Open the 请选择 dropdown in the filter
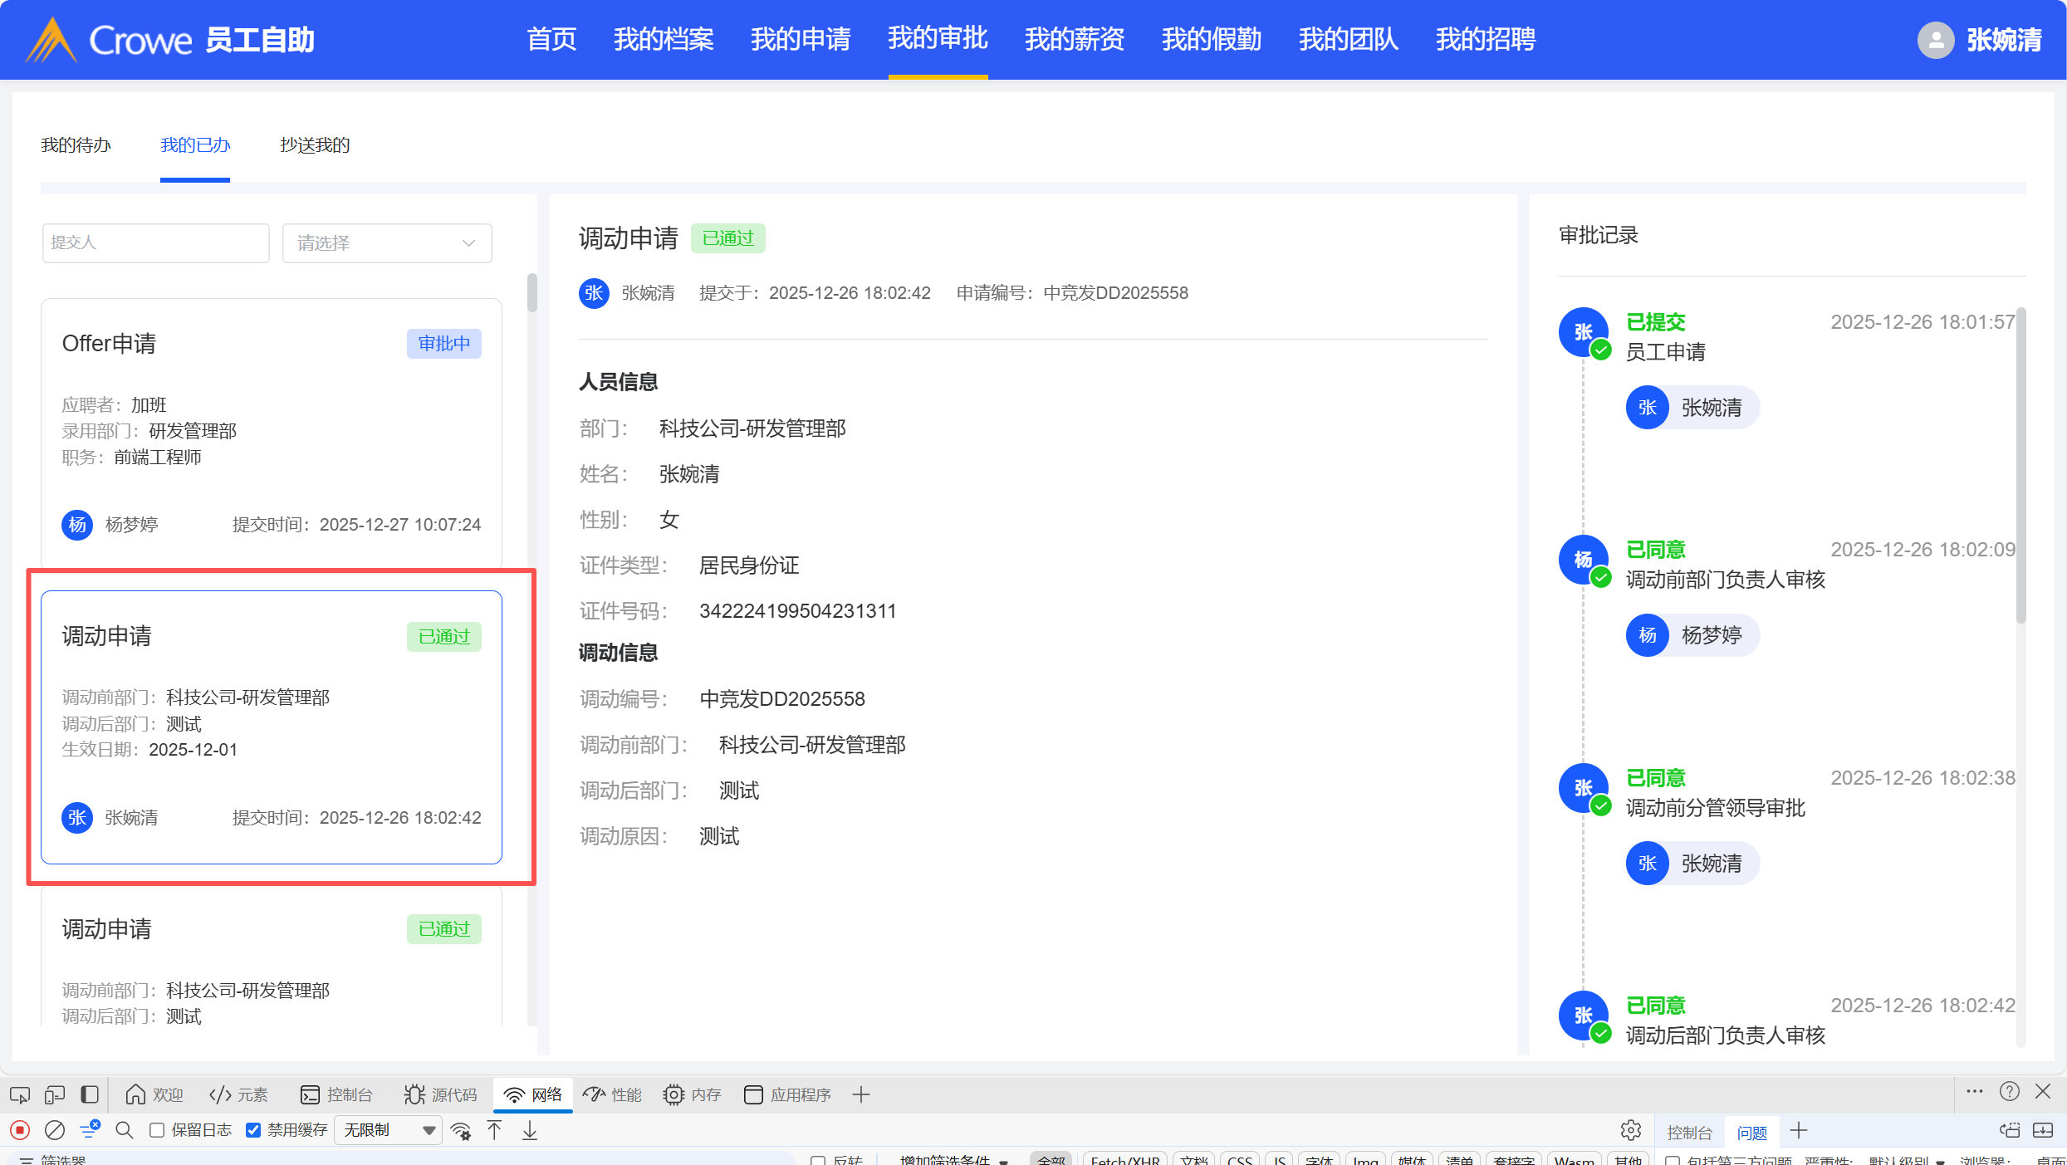The image size is (2067, 1165). pyautogui.click(x=387, y=243)
